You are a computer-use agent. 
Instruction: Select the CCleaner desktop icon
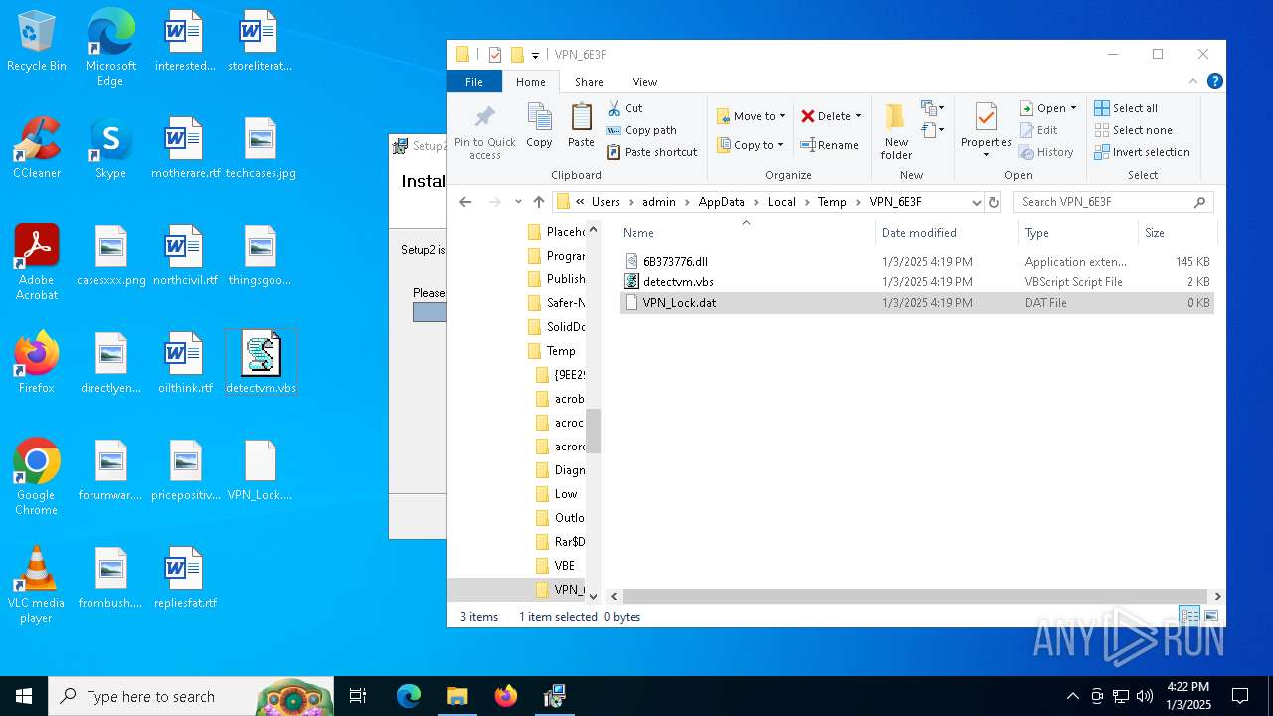click(37, 149)
